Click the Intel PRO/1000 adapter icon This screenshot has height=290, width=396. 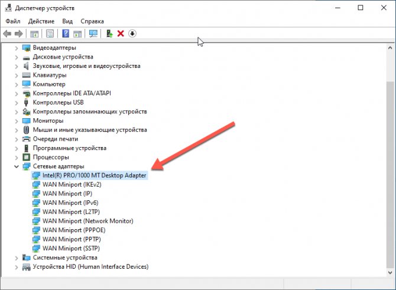coord(36,175)
